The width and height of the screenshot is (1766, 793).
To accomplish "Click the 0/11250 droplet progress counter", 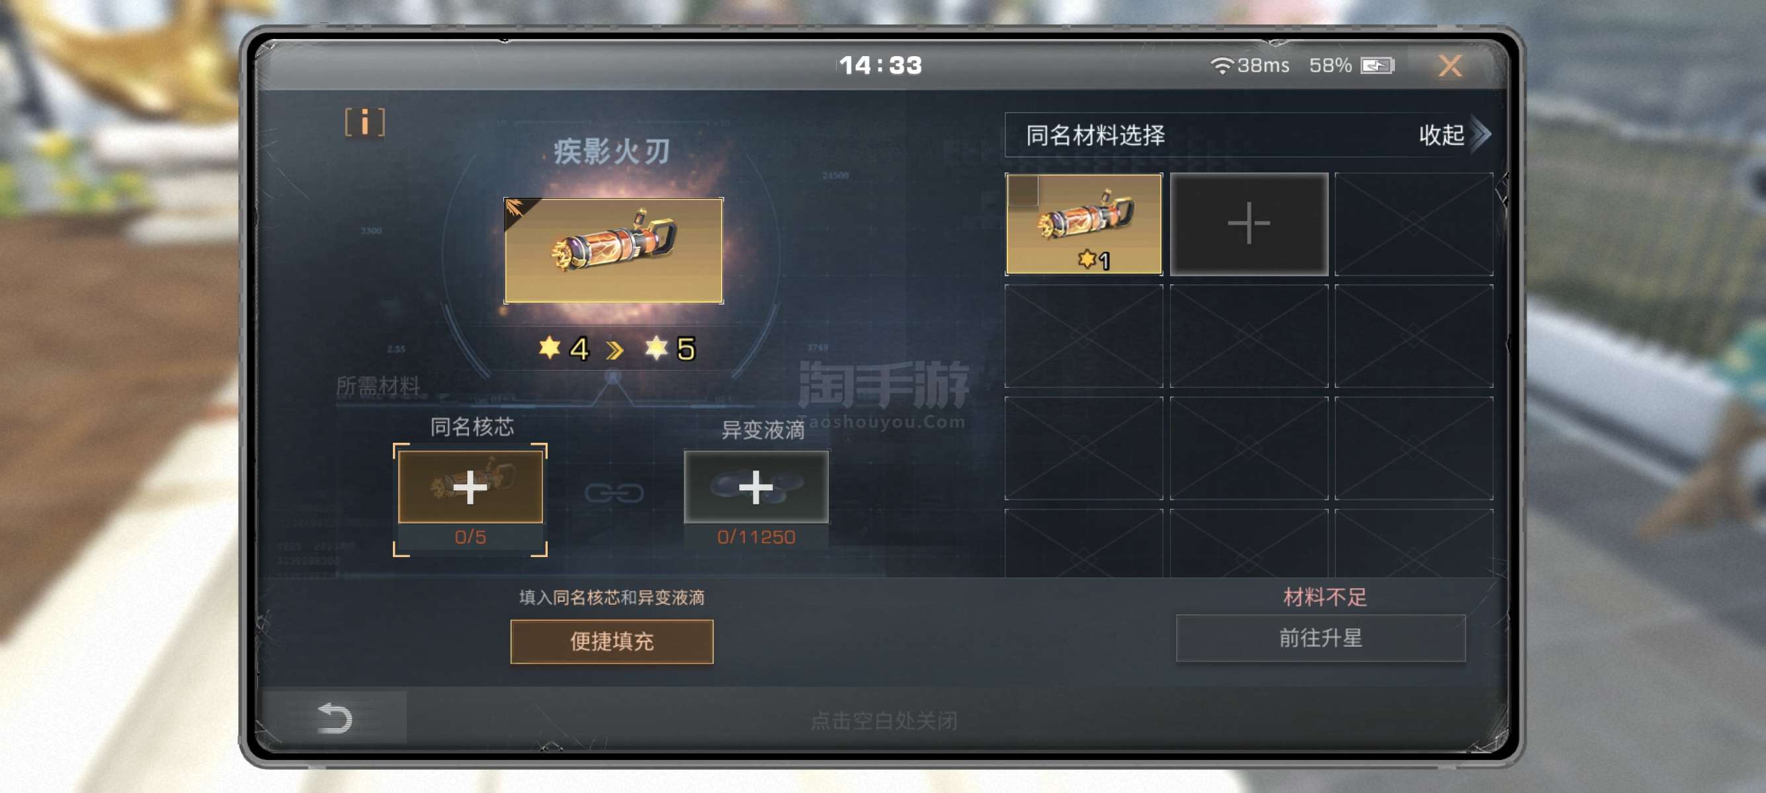I will [x=756, y=537].
